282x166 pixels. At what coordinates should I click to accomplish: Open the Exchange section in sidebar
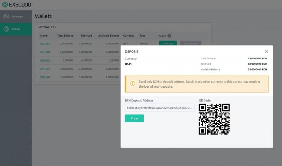(16, 17)
